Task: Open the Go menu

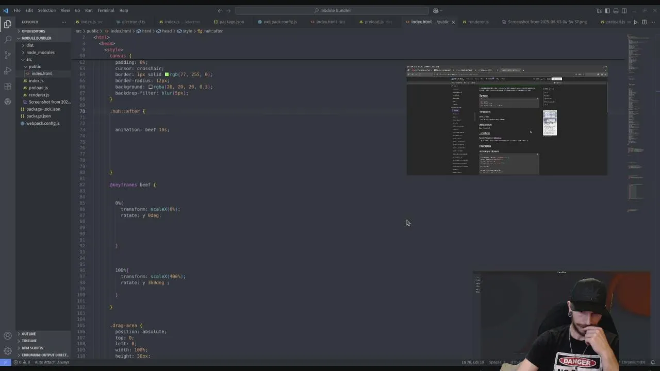Action: (x=77, y=10)
